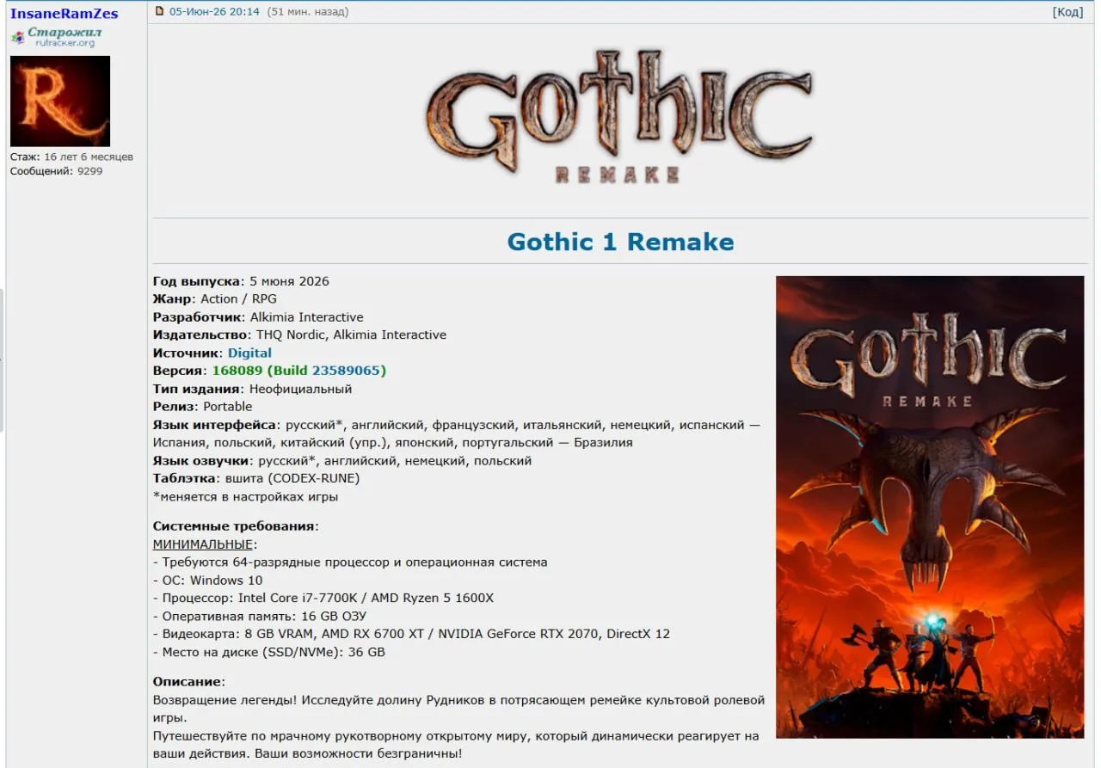Image resolution: width=1101 pixels, height=768 pixels.
Task: Click the "[Код]" link
Action: point(1067,12)
